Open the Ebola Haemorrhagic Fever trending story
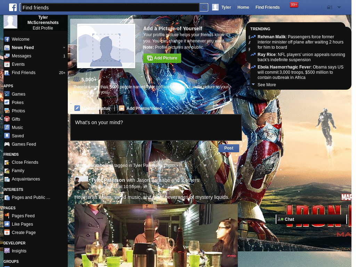The height and width of the screenshot is (267, 356). [300, 72]
